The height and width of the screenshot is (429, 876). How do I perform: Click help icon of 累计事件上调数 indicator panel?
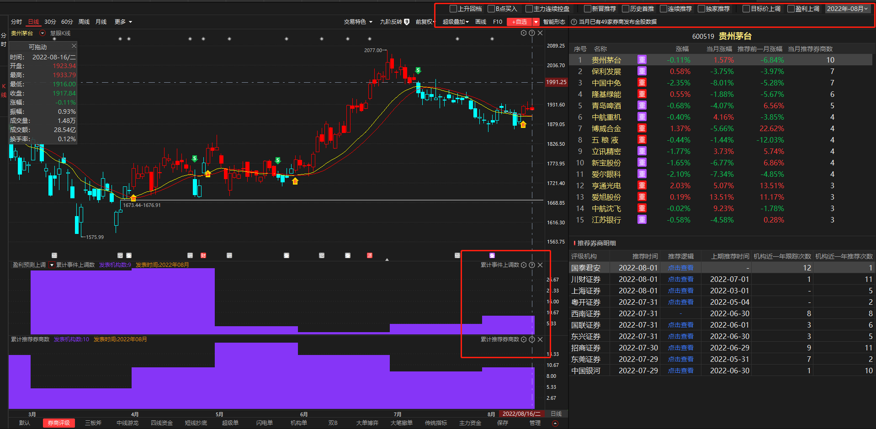(x=532, y=265)
